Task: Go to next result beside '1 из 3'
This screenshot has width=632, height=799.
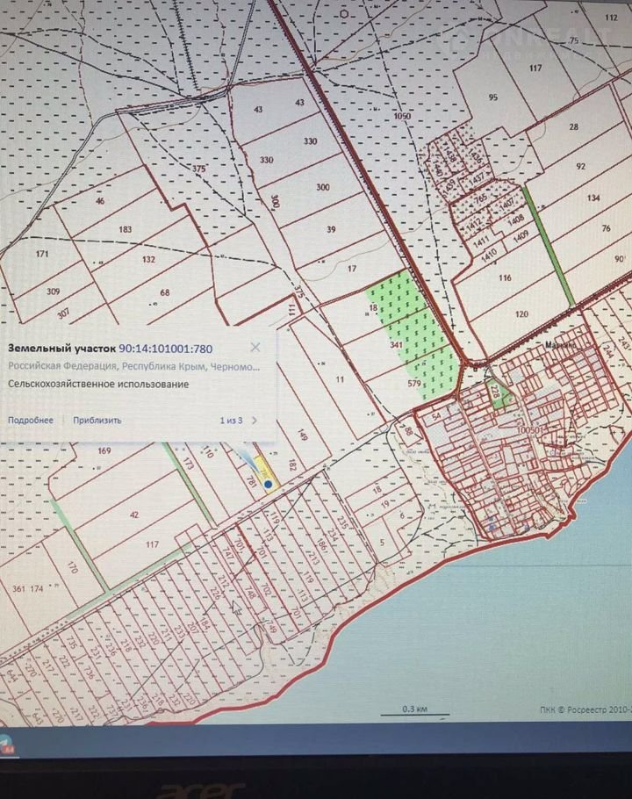Action: tap(255, 421)
